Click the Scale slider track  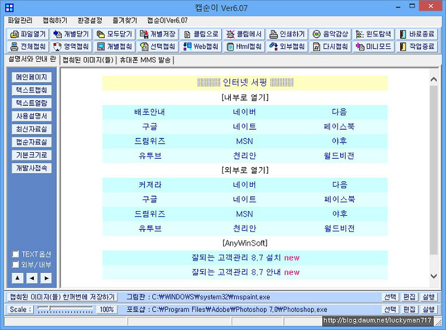click(x=65, y=309)
